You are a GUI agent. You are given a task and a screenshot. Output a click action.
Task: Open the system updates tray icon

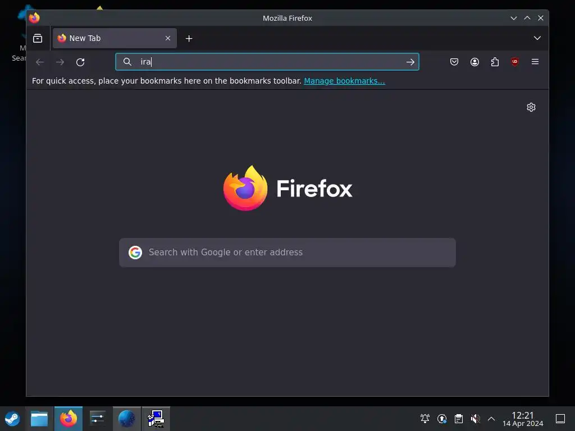click(442, 419)
